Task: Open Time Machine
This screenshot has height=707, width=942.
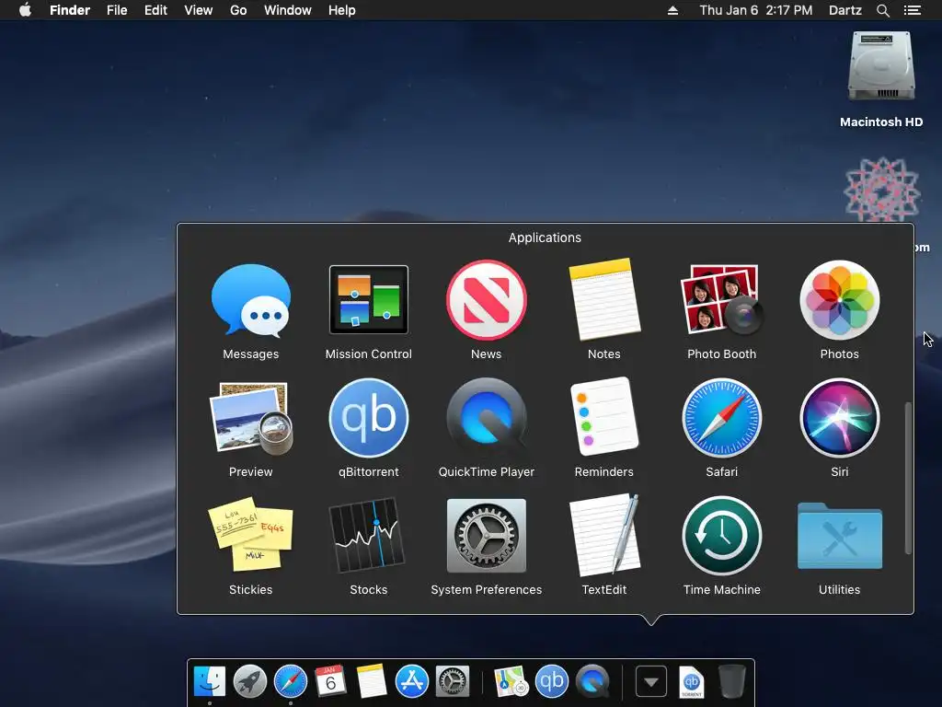Action: (721, 536)
